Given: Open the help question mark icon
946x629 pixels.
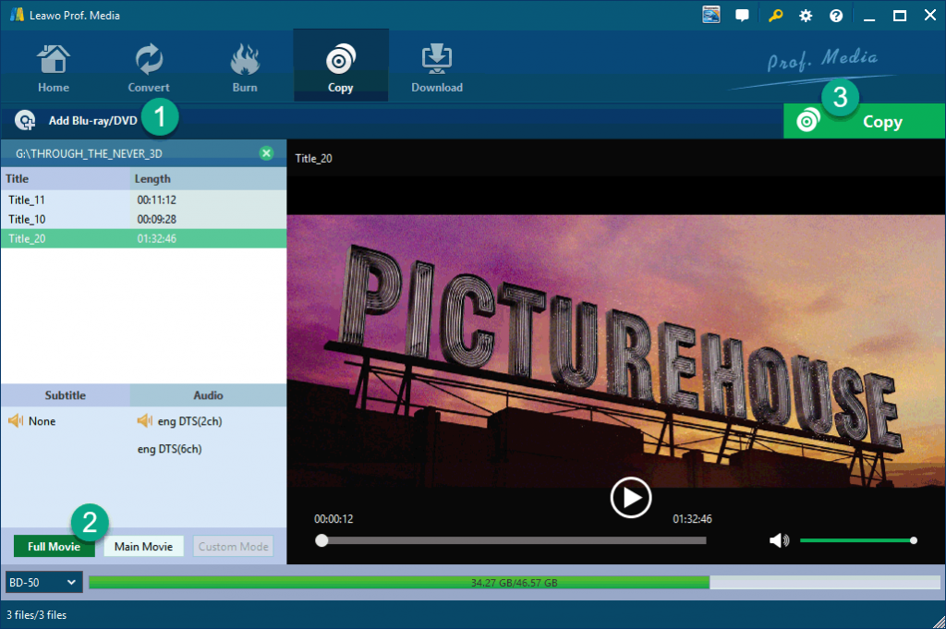Looking at the screenshot, I should pyautogui.click(x=836, y=16).
